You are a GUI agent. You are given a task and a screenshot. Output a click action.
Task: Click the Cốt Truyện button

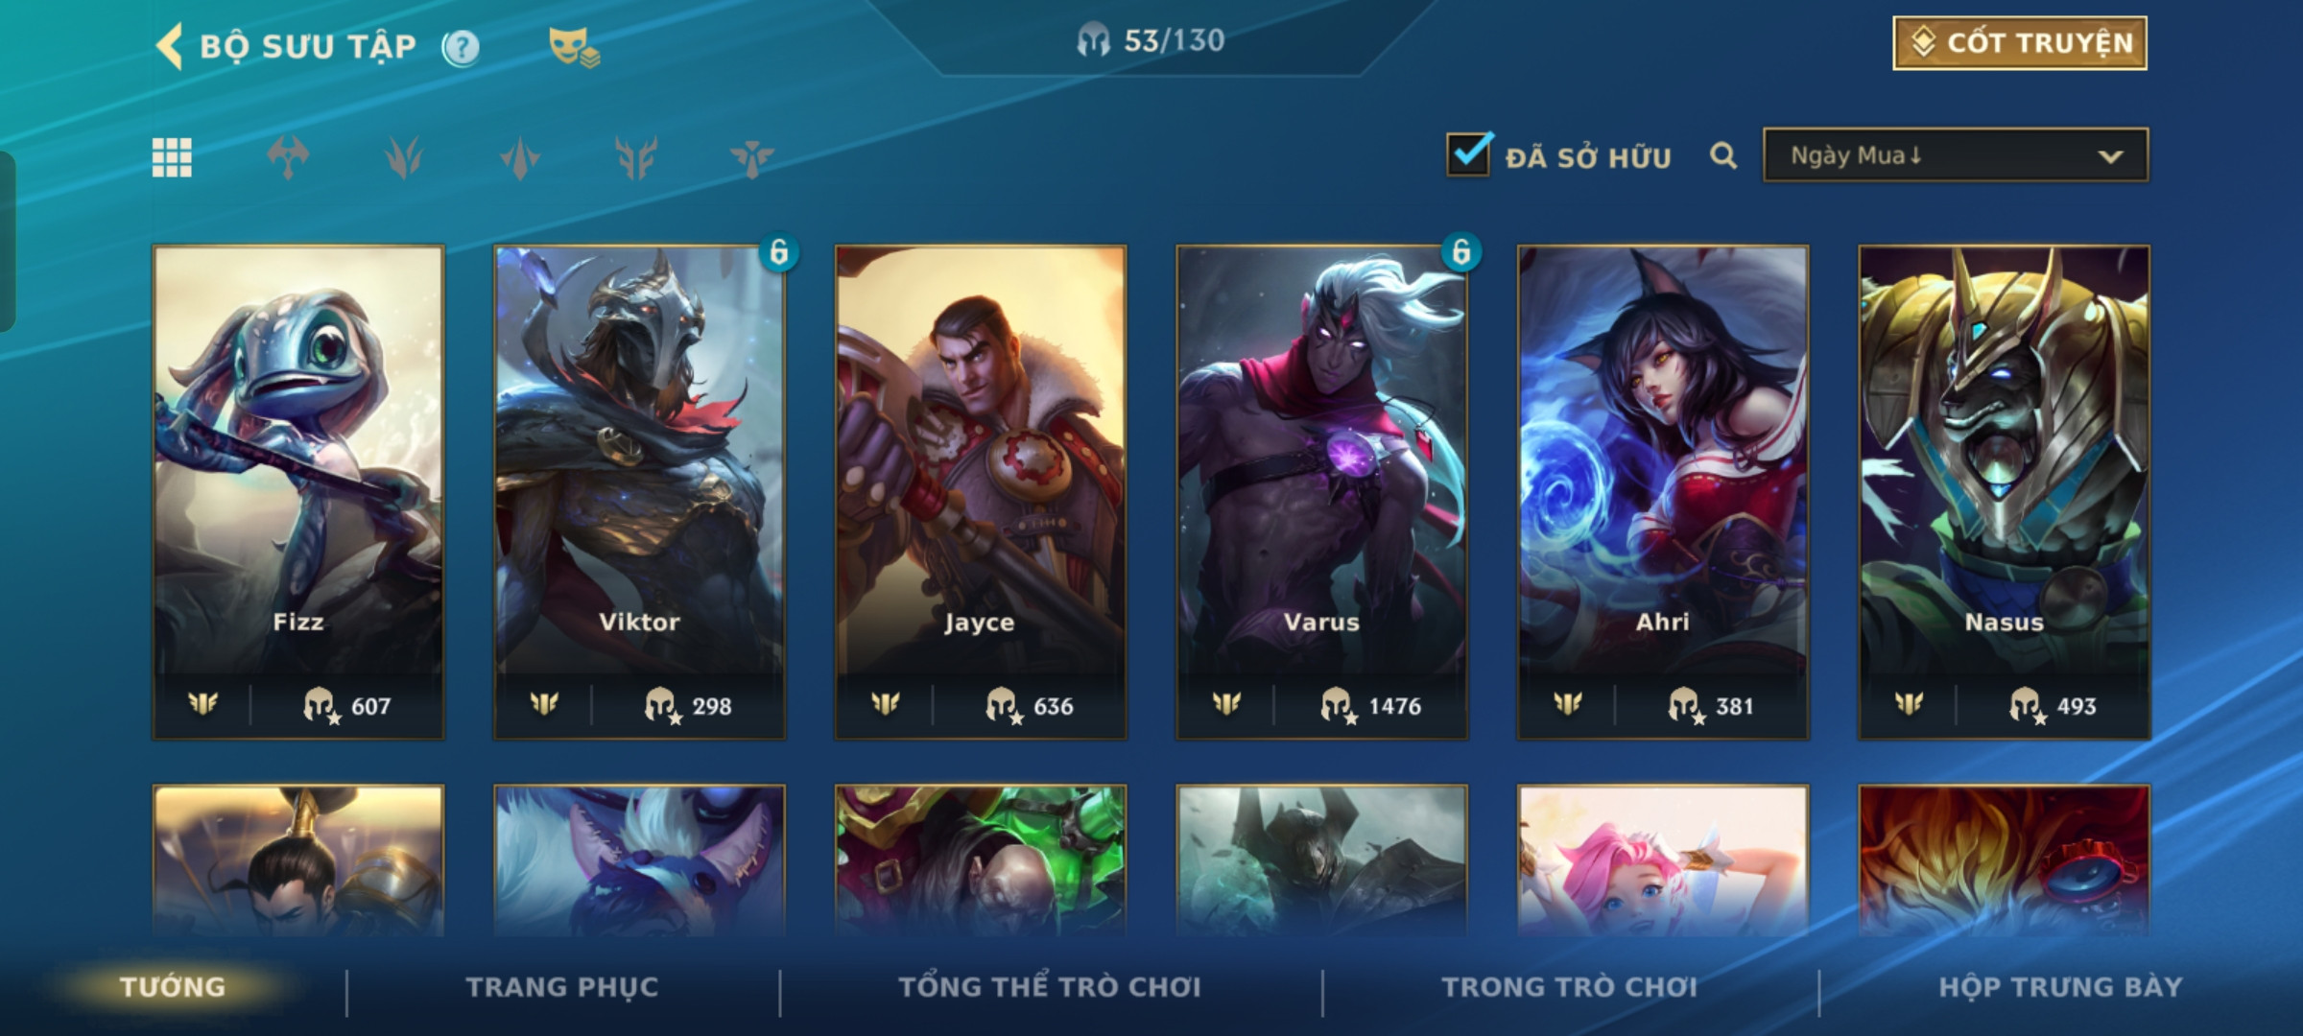[x=2020, y=43]
